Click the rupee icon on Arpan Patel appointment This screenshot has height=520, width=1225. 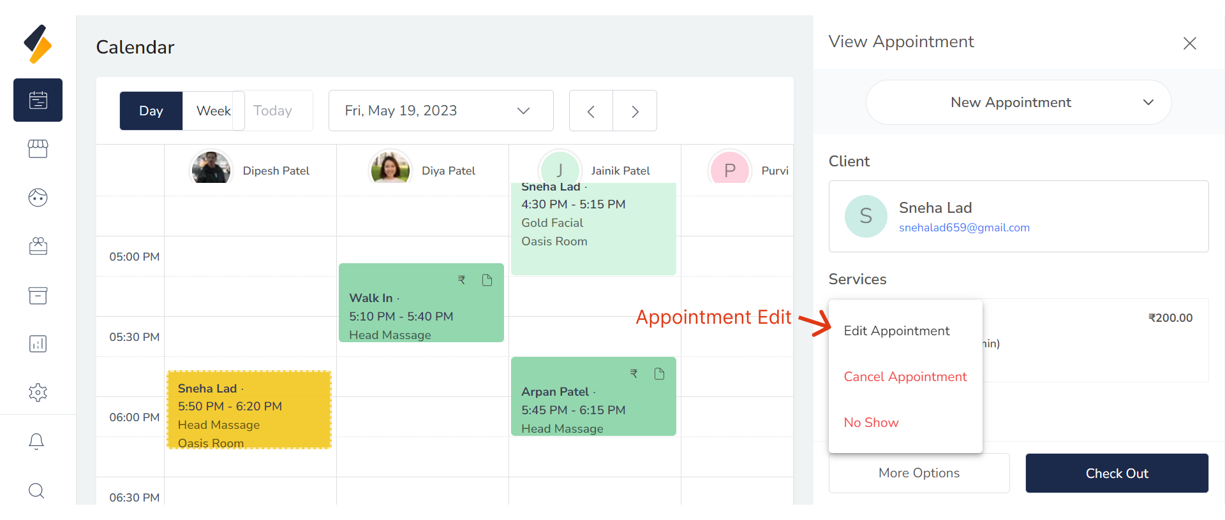click(634, 374)
